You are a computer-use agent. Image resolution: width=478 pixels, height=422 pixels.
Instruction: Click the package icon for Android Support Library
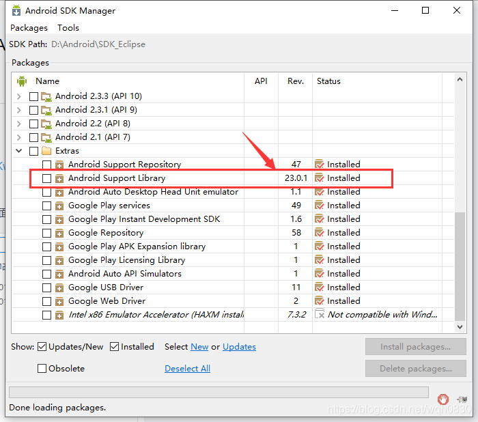point(59,178)
